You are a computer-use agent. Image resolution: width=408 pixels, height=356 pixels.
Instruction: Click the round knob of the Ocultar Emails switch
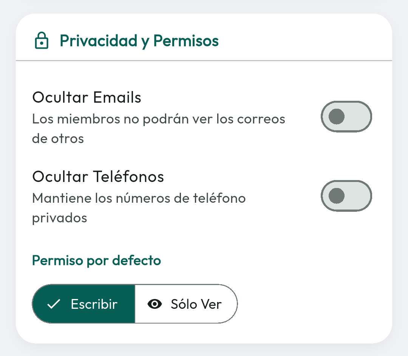(336, 117)
